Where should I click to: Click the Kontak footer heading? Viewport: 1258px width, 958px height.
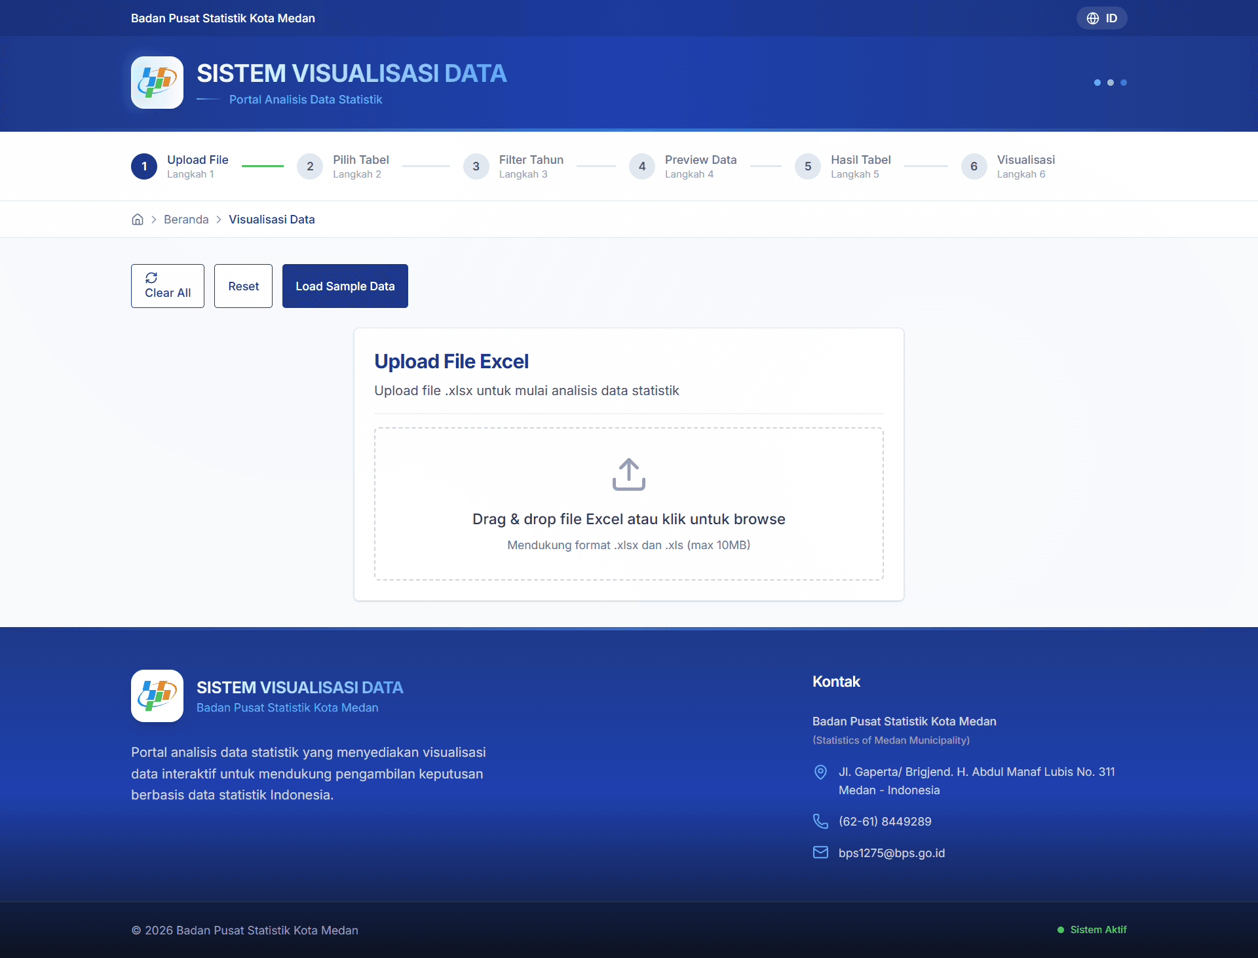[836, 681]
